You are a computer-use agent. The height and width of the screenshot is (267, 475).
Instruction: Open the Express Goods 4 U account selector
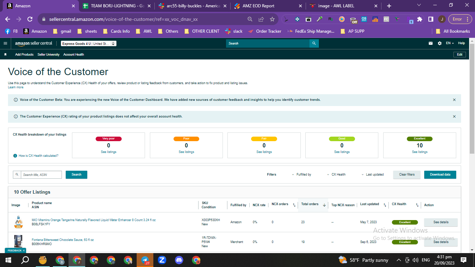[89, 43]
